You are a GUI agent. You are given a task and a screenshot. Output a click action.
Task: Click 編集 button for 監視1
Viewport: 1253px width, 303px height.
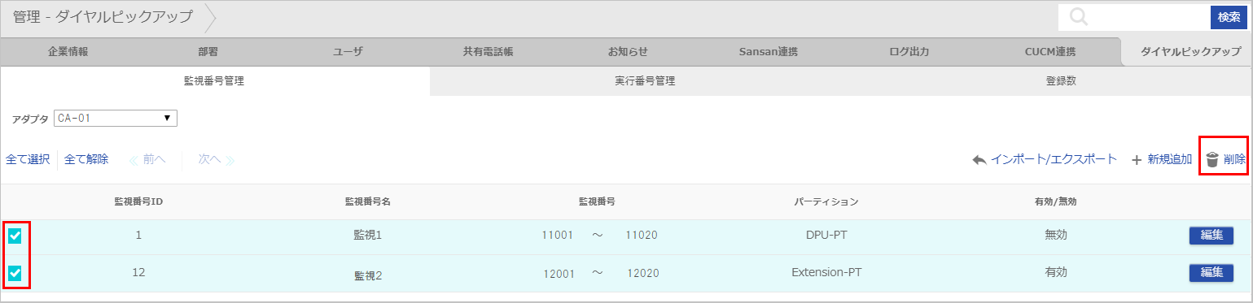coord(1211,236)
